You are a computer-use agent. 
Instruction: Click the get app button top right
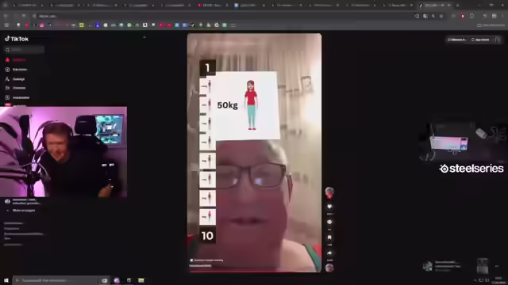click(480, 40)
